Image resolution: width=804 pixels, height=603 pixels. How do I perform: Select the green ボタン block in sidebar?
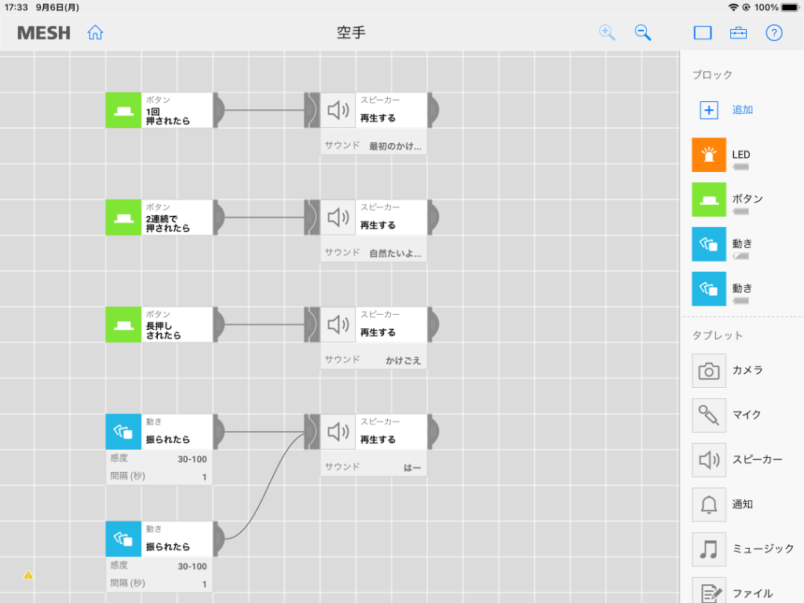click(709, 199)
